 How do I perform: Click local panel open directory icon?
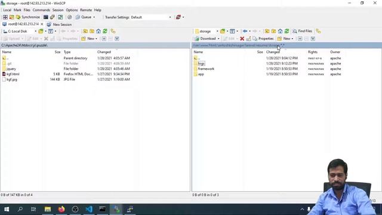(41, 31)
